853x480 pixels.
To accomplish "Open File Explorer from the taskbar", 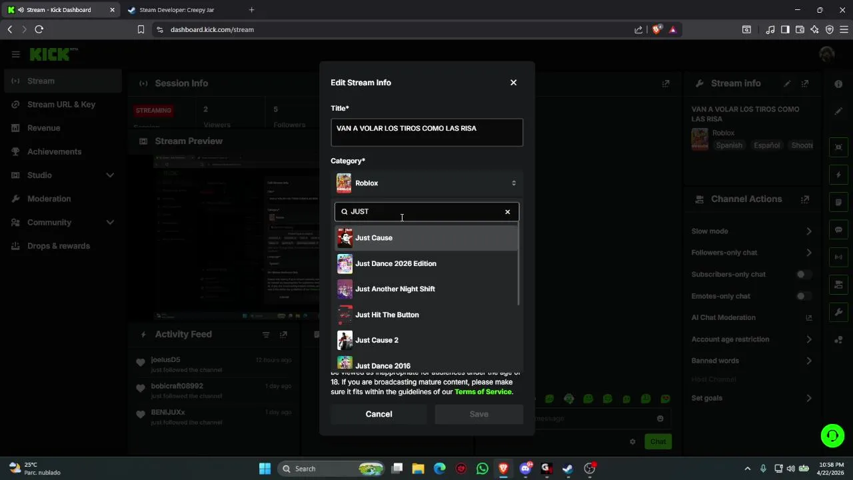I will [418, 469].
